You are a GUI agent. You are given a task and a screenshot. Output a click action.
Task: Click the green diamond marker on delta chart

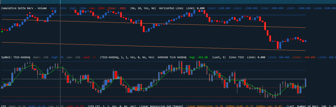[x=2, y=32]
